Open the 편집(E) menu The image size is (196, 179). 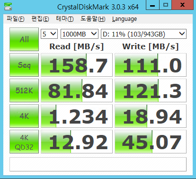(40, 19)
